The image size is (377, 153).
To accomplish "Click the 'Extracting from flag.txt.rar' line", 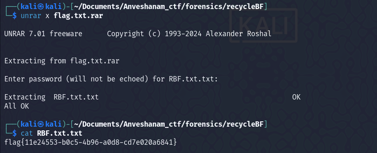I will [62, 61].
